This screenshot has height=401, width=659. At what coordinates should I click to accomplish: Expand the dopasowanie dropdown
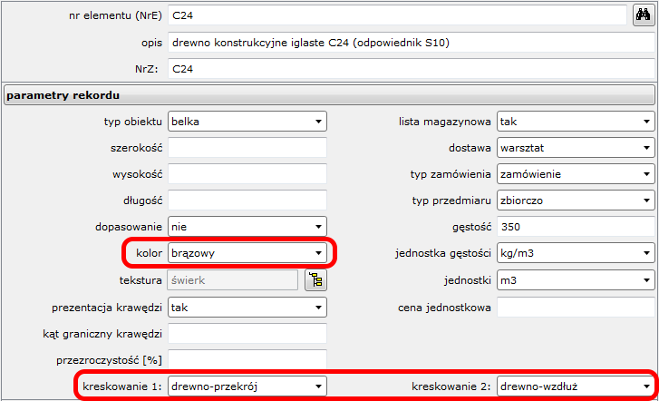click(247, 227)
